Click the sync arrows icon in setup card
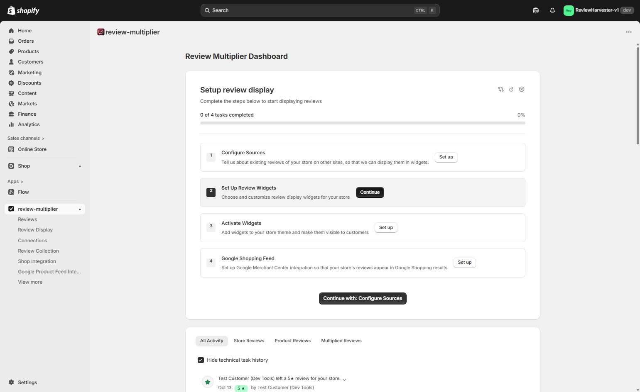The height and width of the screenshot is (392, 640). click(x=501, y=89)
